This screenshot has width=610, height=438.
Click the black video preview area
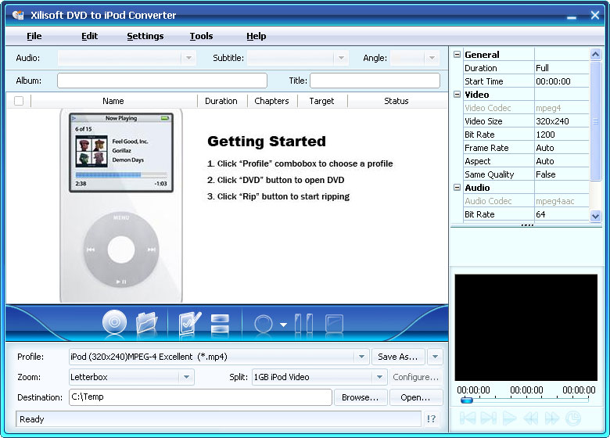point(526,328)
